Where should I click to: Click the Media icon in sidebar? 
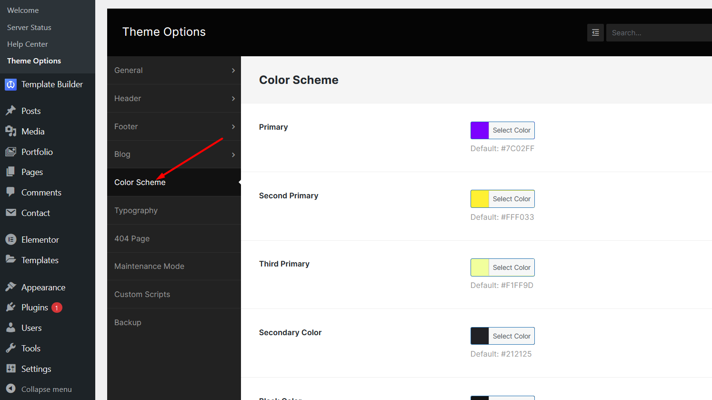10,131
